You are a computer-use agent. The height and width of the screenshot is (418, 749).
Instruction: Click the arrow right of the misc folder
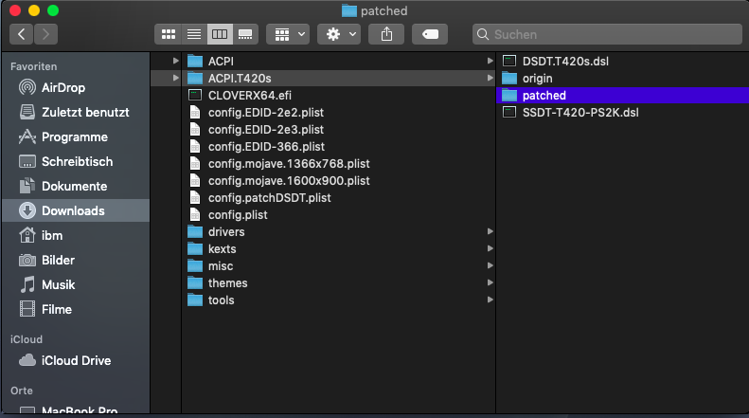pos(490,265)
